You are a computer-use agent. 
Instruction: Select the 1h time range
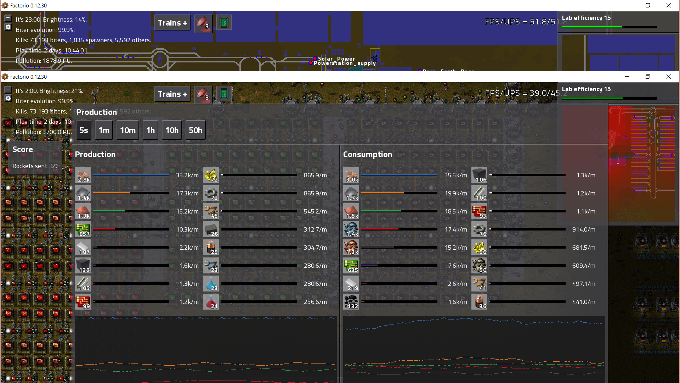point(151,130)
